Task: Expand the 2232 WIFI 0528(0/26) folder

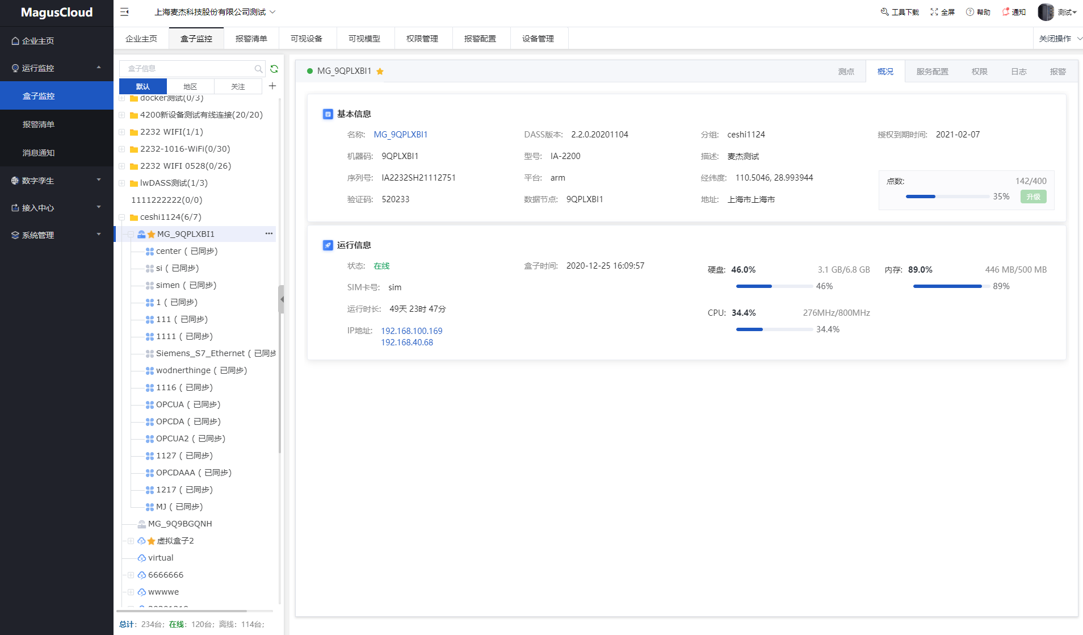Action: pyautogui.click(x=121, y=166)
